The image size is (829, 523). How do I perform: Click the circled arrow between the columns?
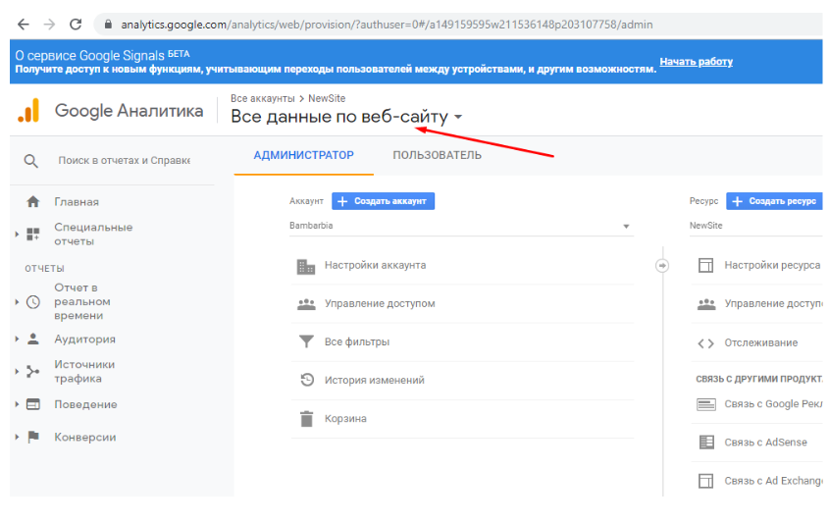click(662, 266)
